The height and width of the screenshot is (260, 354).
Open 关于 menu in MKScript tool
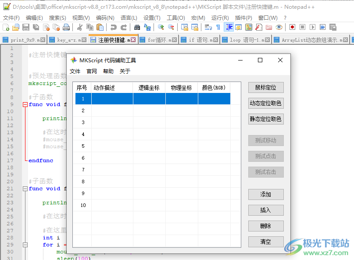click(x=125, y=71)
